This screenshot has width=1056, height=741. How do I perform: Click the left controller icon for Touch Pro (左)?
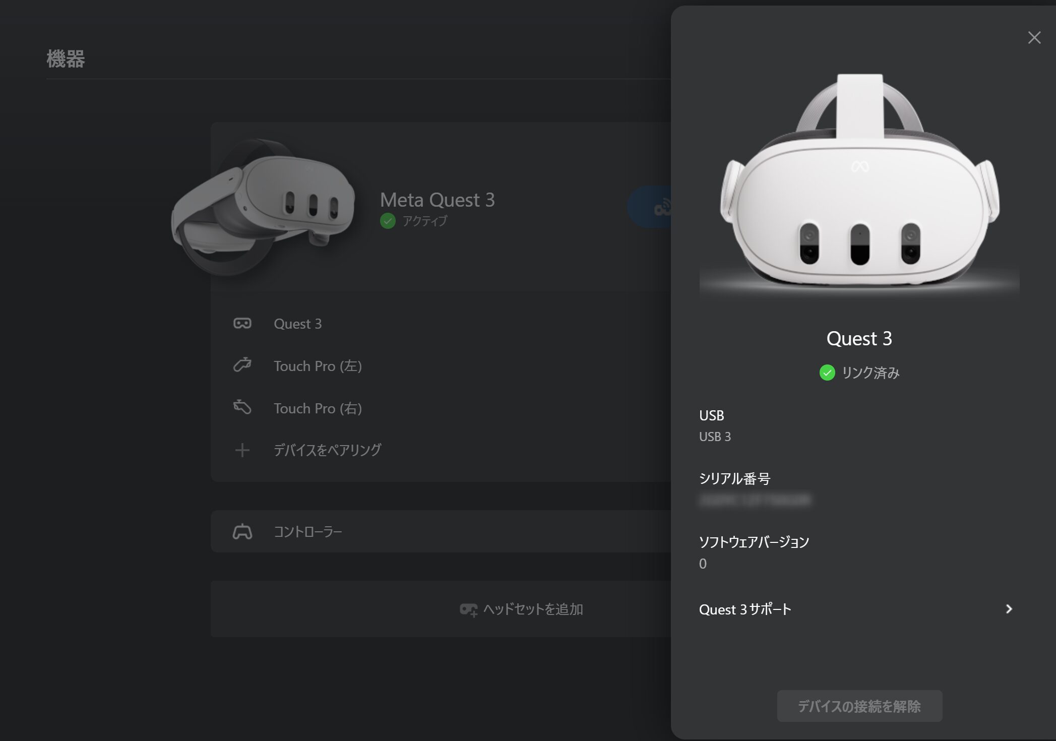pos(242,365)
